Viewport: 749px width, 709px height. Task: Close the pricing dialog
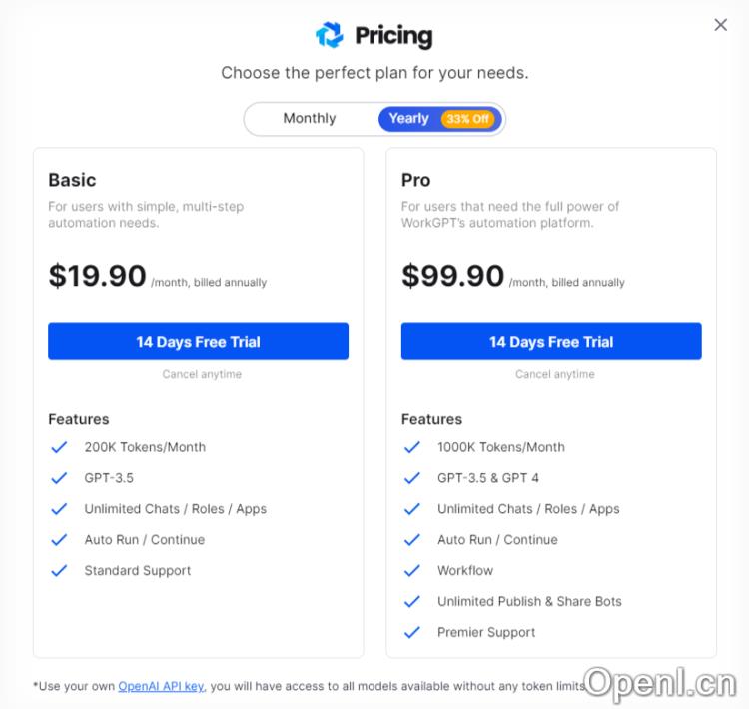tap(721, 25)
